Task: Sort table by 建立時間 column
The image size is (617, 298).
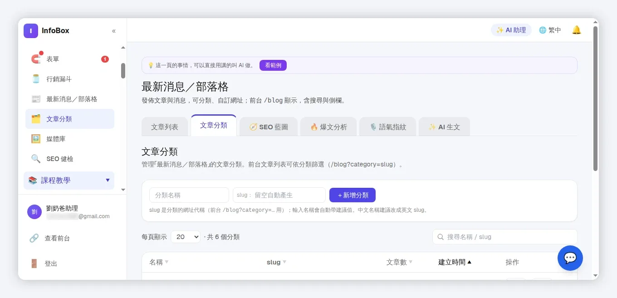Action: [455, 262]
